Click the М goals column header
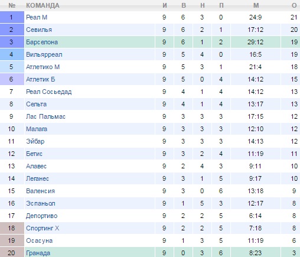Image resolution: width=300 pixels, height=257 pixels. [256, 5]
